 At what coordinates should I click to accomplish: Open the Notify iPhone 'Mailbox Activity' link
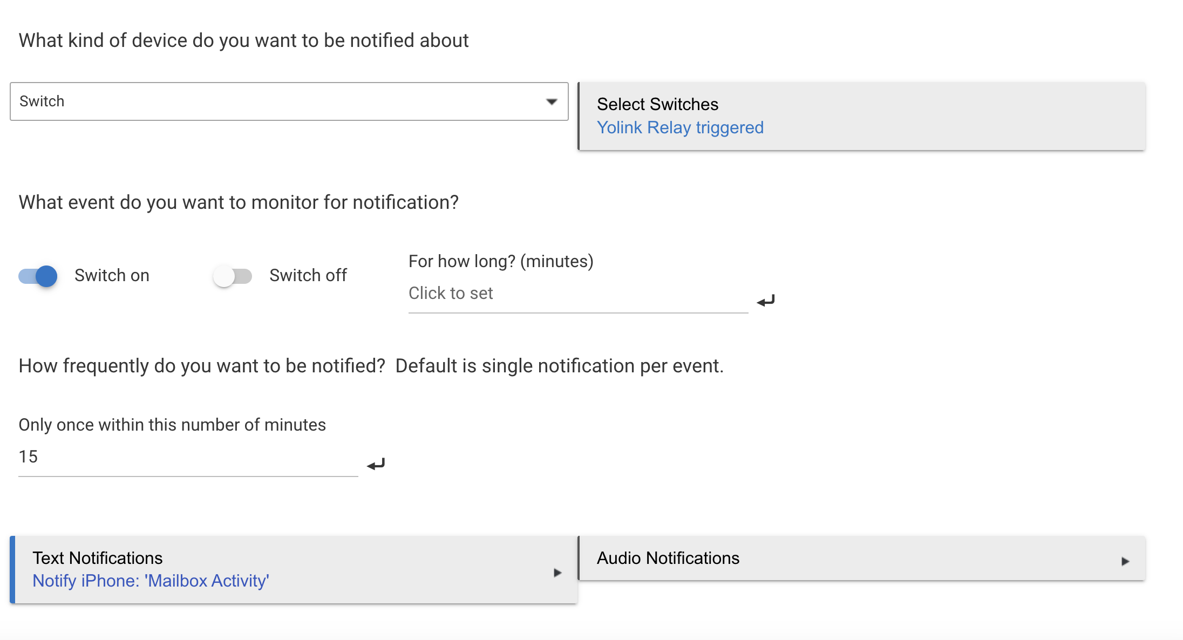[x=151, y=581]
